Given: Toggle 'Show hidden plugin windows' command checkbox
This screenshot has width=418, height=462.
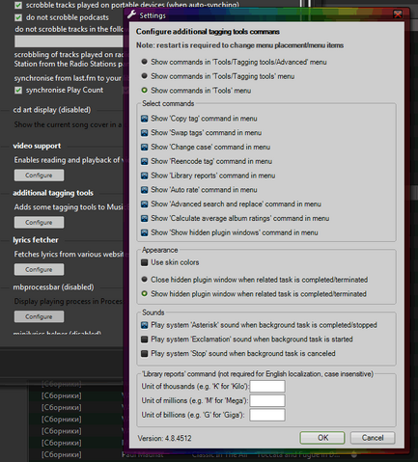Looking at the screenshot, I should click(145, 232).
